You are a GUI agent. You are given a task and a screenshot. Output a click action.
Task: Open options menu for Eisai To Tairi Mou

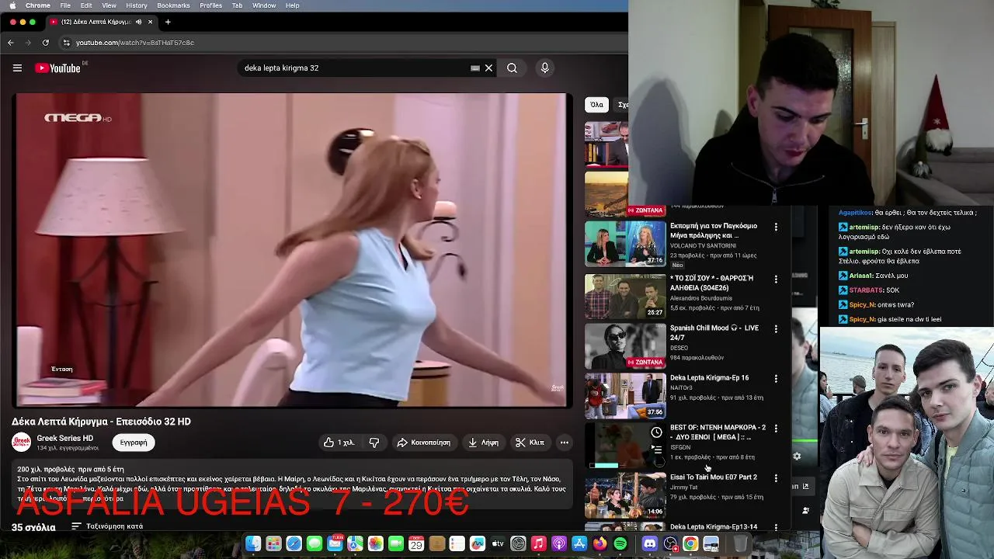[x=775, y=478]
